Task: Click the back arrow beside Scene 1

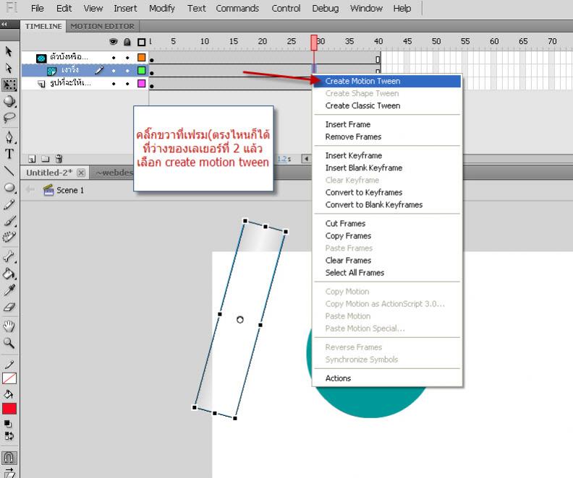Action: (30, 190)
